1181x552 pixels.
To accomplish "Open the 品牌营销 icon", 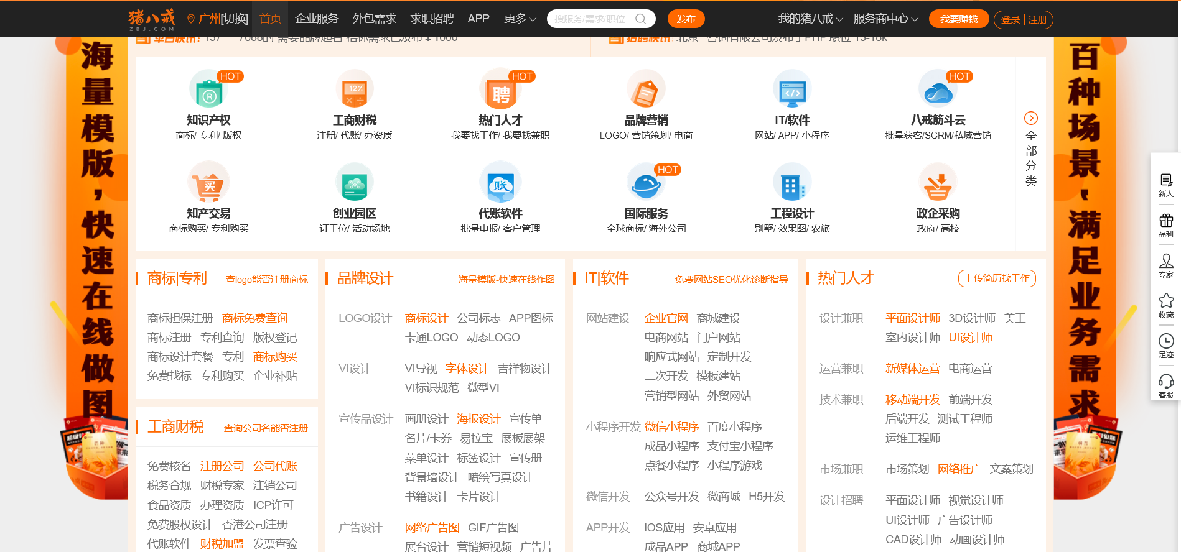I will click(646, 90).
